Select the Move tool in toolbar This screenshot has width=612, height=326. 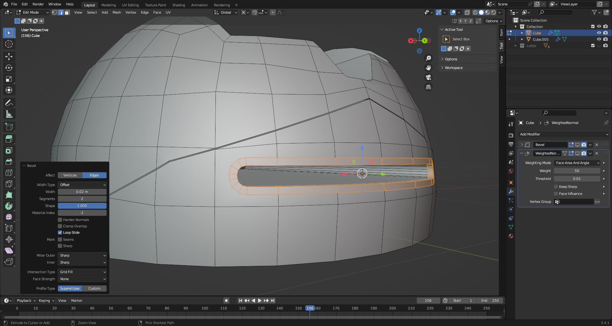coord(9,57)
